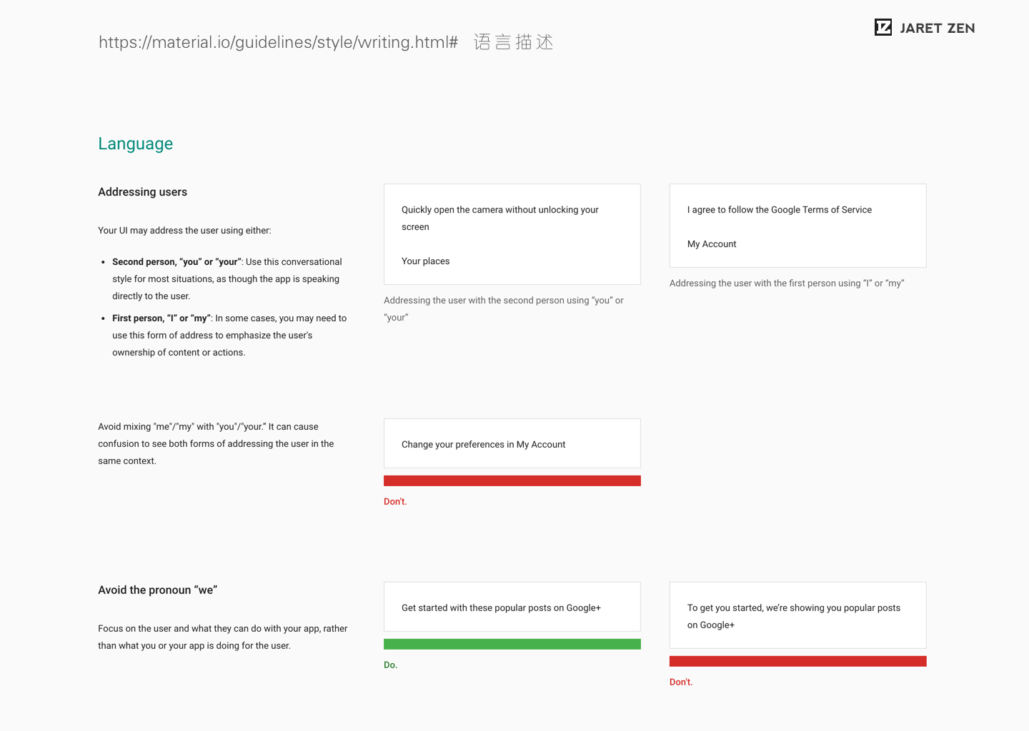Click the material.io guidelines URL
The height and width of the screenshot is (731, 1029).
[x=278, y=42]
